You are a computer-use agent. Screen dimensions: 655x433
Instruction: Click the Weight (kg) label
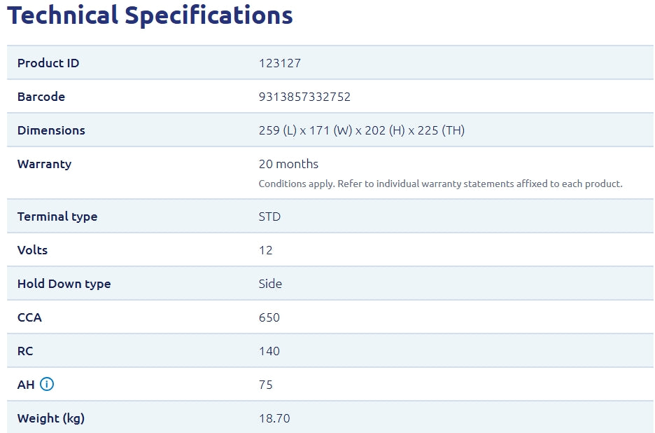point(51,418)
